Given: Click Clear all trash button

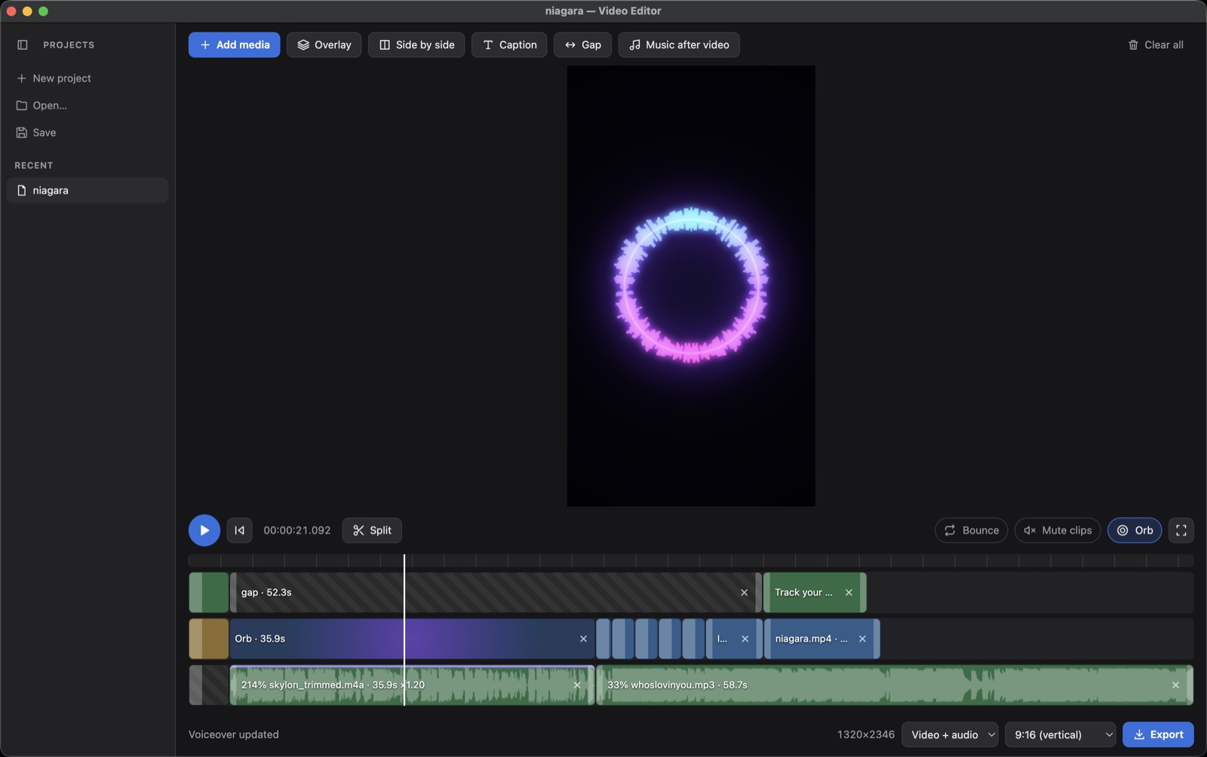Looking at the screenshot, I should (x=1155, y=44).
